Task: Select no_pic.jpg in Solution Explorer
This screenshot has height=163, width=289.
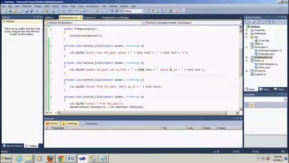Action: (x=264, y=40)
